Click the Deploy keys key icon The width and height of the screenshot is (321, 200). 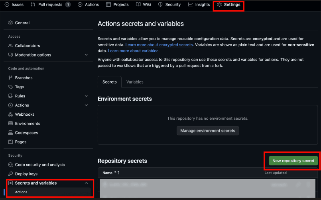click(x=10, y=174)
